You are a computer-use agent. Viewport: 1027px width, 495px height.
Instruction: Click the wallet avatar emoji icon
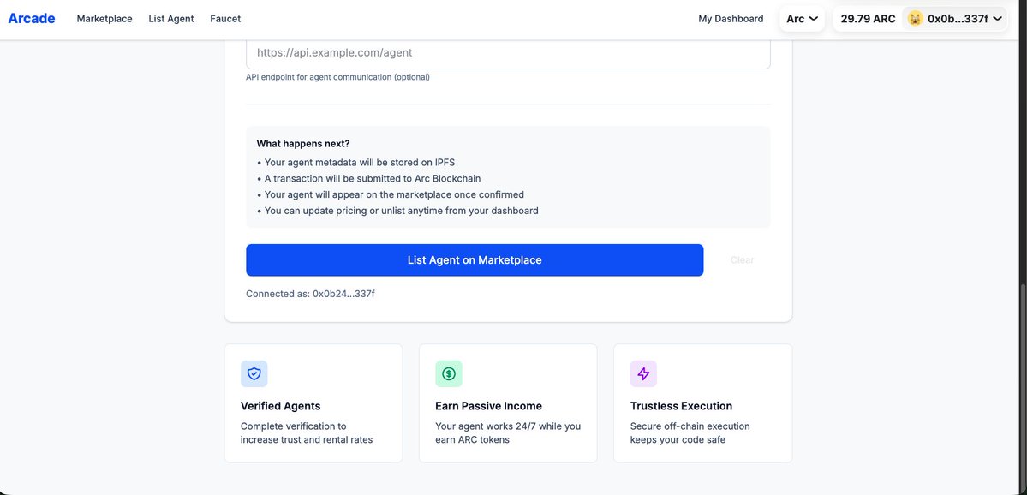[915, 19]
